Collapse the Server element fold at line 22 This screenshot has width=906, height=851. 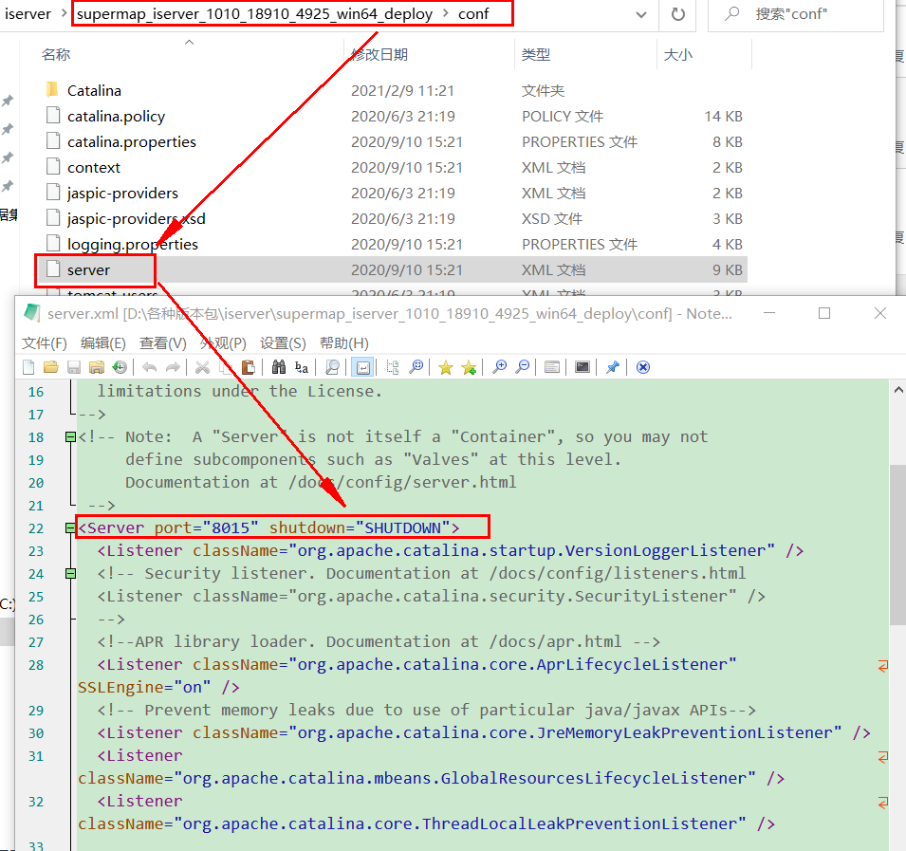pos(70,528)
